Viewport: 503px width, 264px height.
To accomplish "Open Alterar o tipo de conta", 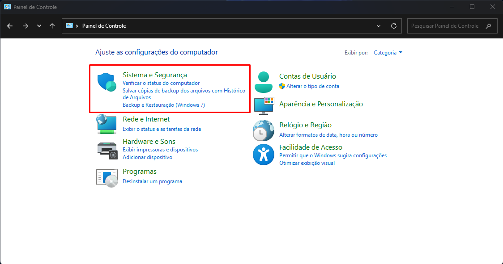I will [x=313, y=86].
